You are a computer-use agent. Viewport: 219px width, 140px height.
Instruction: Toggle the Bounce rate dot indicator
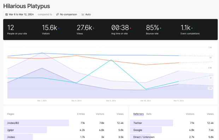pos(161,28)
